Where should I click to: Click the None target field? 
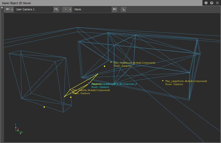(x=92, y=9)
